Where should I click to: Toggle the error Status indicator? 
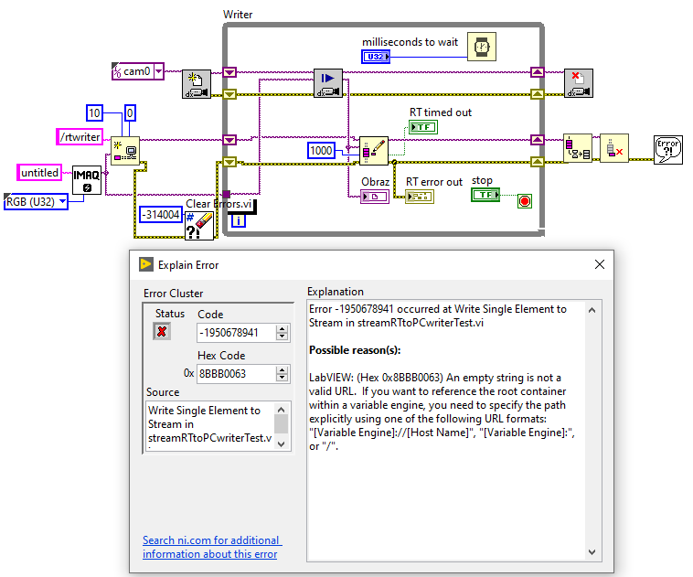(162, 331)
